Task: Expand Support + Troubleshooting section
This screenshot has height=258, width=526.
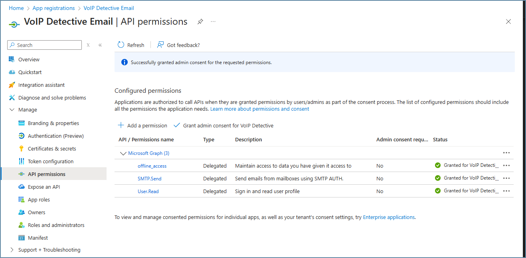Action: (12, 250)
